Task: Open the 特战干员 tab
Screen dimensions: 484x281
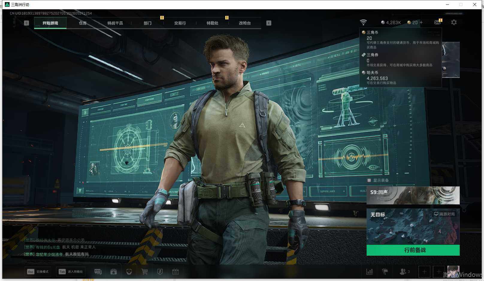Action: 115,23
